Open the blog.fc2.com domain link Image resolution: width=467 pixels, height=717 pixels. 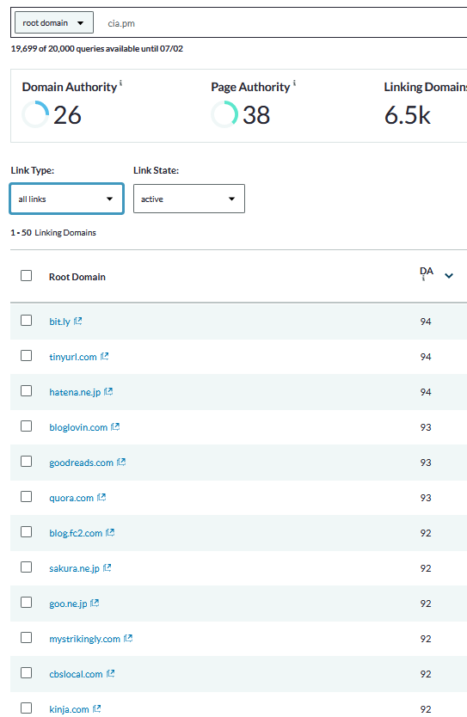point(76,533)
